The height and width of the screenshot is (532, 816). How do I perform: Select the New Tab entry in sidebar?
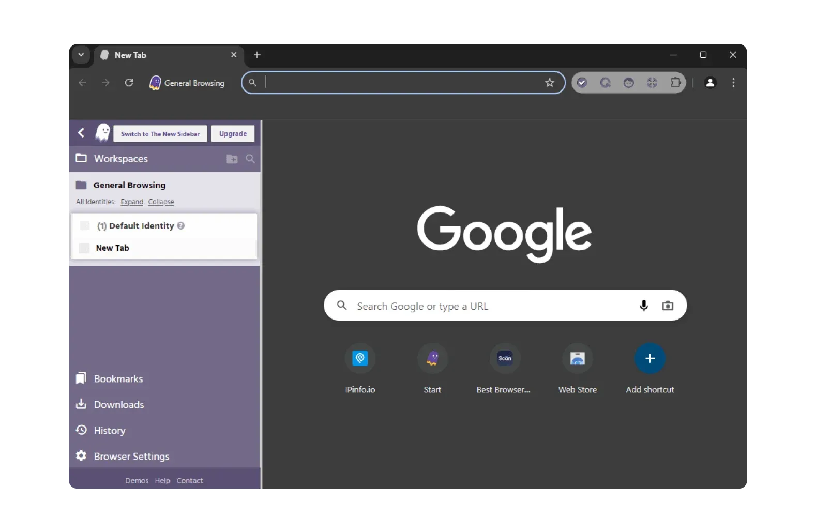[x=163, y=248]
